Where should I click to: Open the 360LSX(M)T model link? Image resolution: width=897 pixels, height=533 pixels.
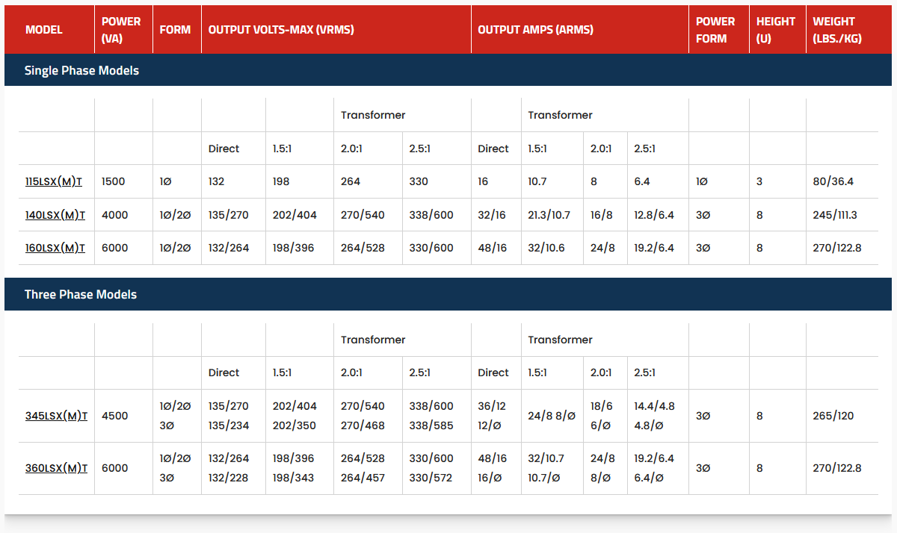pyautogui.click(x=56, y=468)
